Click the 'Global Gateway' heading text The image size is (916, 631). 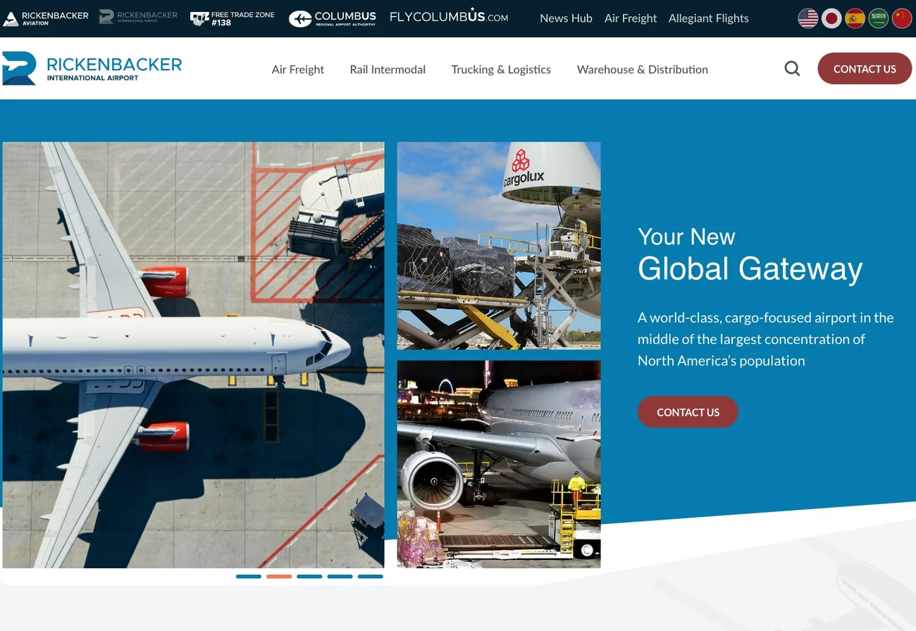(x=750, y=268)
